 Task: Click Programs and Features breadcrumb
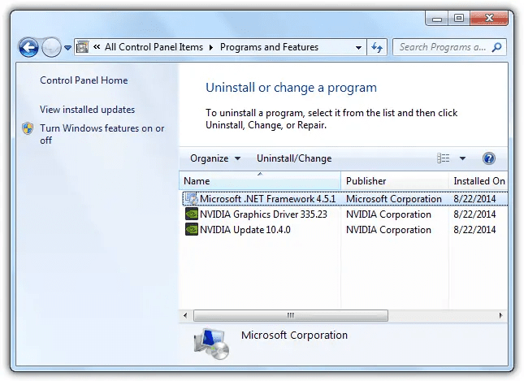click(269, 47)
